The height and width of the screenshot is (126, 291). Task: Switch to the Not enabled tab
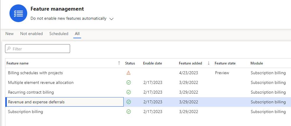pos(31,34)
